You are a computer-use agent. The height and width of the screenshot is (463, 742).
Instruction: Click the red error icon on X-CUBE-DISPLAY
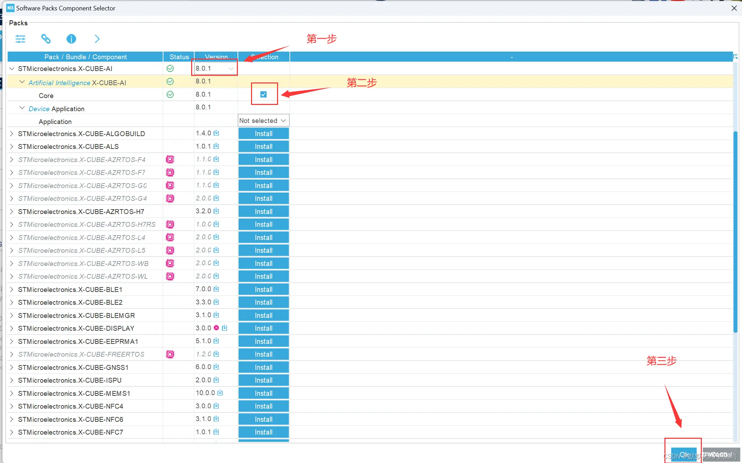pyautogui.click(x=216, y=328)
